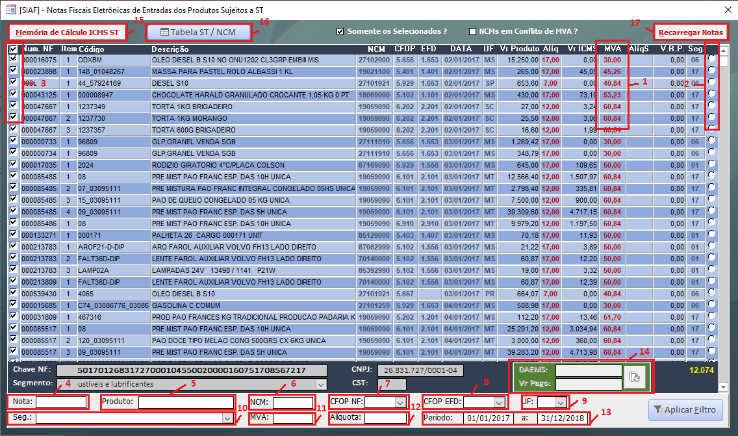Image resolution: width=738 pixels, height=436 pixels.
Task: Click the scrollbar up arrow
Action: click(724, 50)
